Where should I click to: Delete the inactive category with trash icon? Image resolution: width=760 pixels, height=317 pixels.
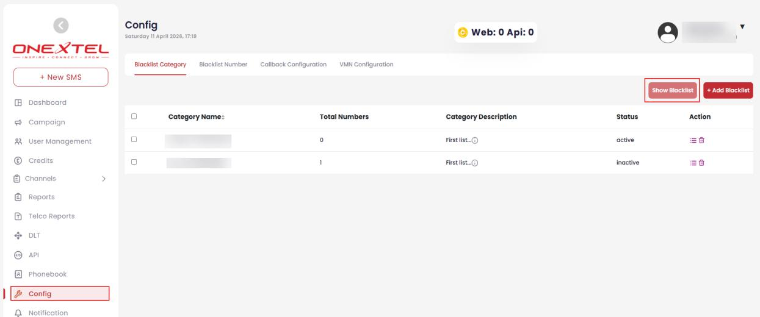coord(701,163)
